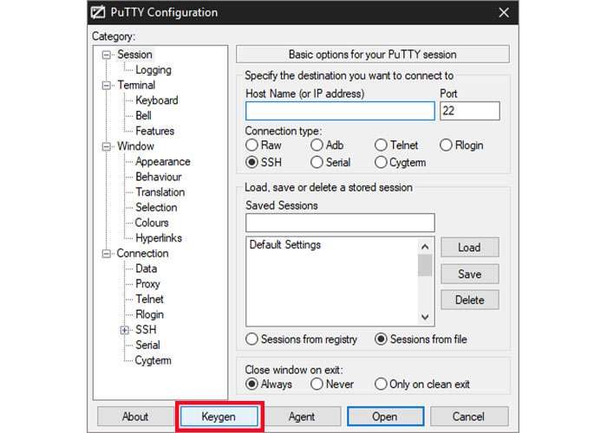Open the Cygterm category in tree
This screenshot has width=607, height=433.
coord(153,360)
